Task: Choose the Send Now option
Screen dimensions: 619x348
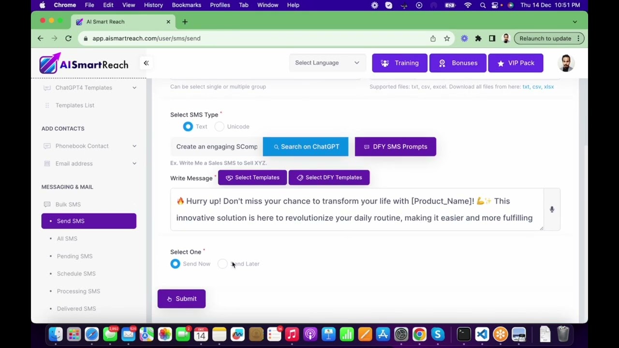Action: click(175, 264)
